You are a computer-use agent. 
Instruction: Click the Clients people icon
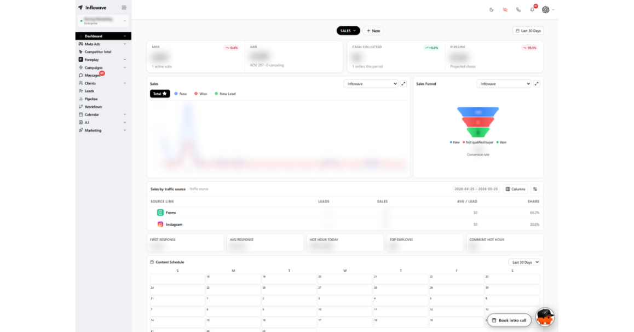point(81,83)
